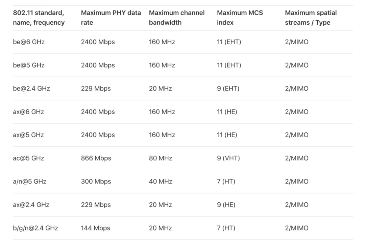The width and height of the screenshot is (365, 245).
Task: Click the 144 Mbps data rate cell
Action: coord(95,228)
